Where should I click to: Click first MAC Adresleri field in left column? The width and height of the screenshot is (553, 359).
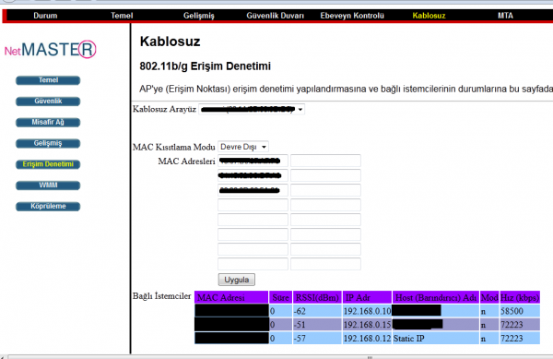[x=253, y=161]
